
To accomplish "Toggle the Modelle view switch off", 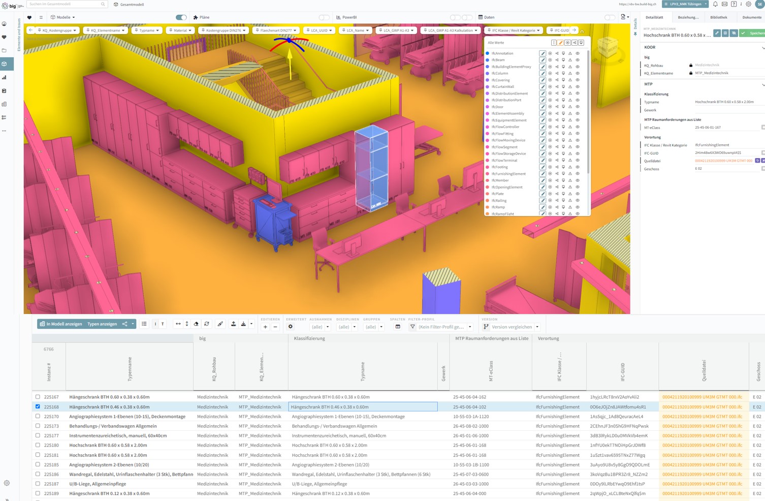I will point(181,17).
